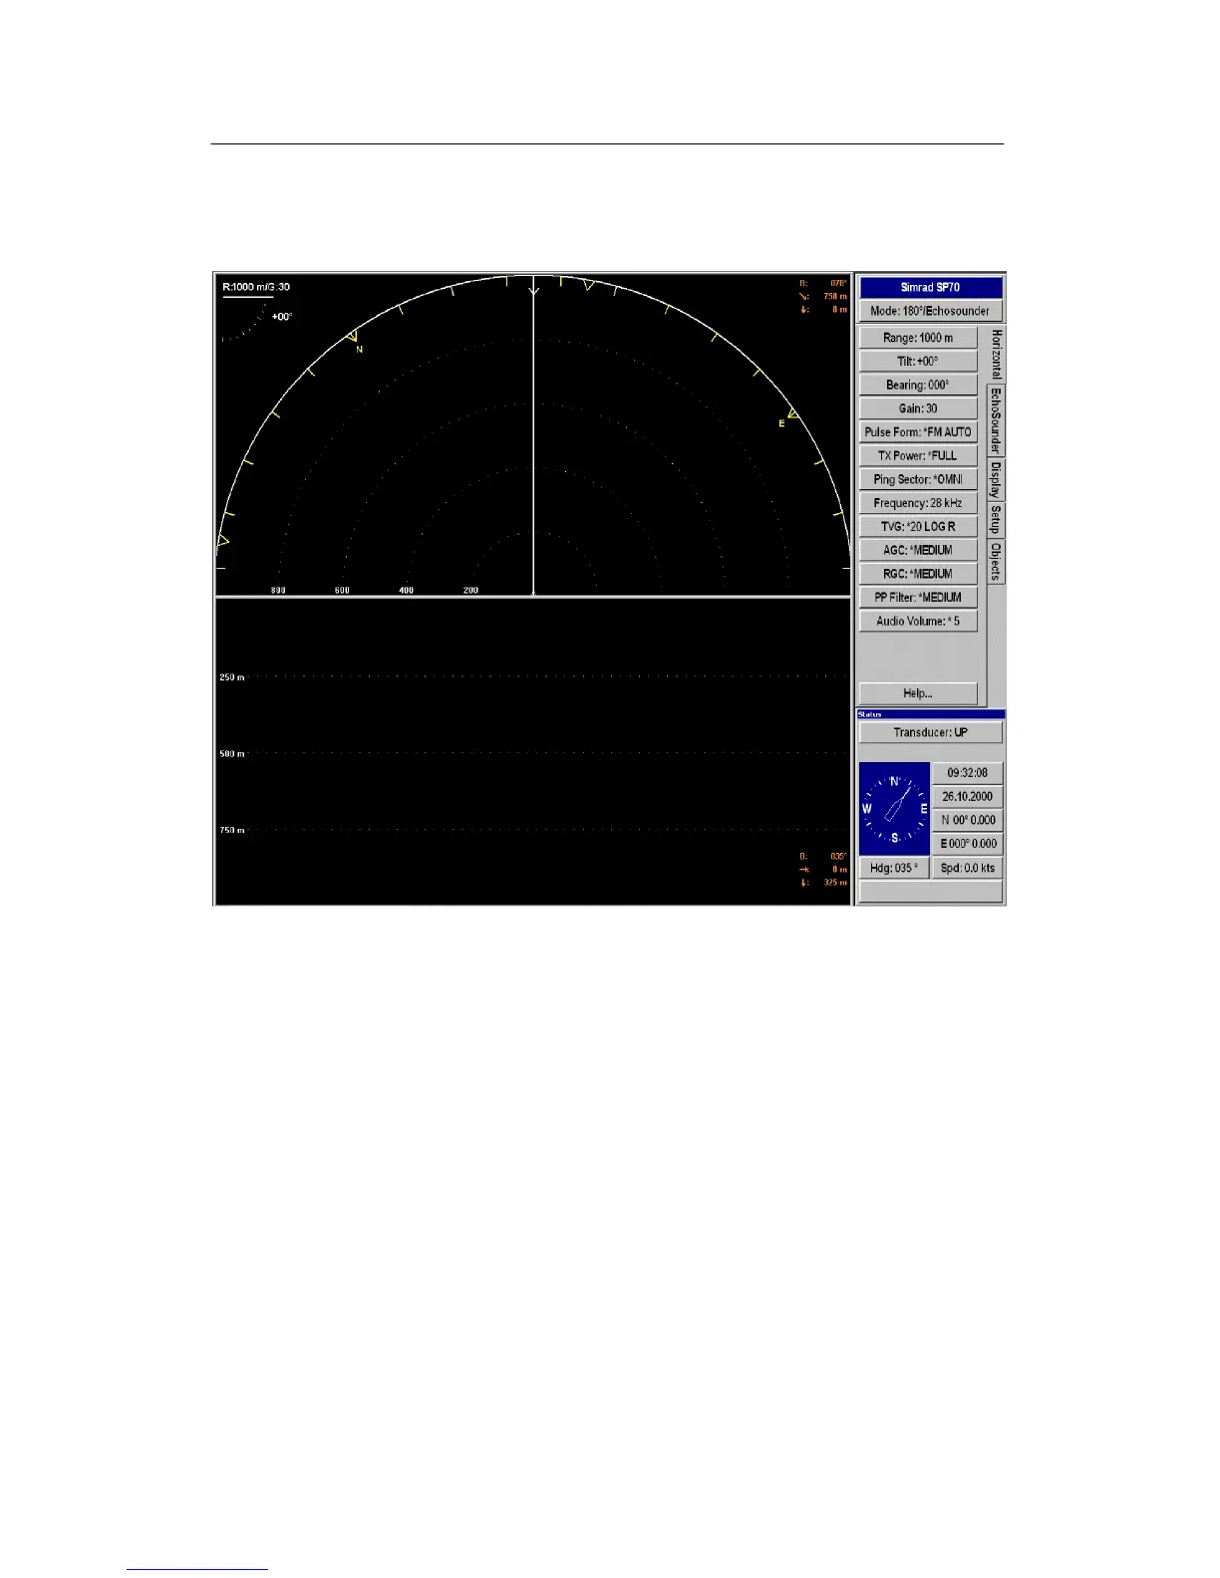The image size is (1220, 1578).
Task: Switch to the EchoSounder tab
Action: tap(996, 420)
